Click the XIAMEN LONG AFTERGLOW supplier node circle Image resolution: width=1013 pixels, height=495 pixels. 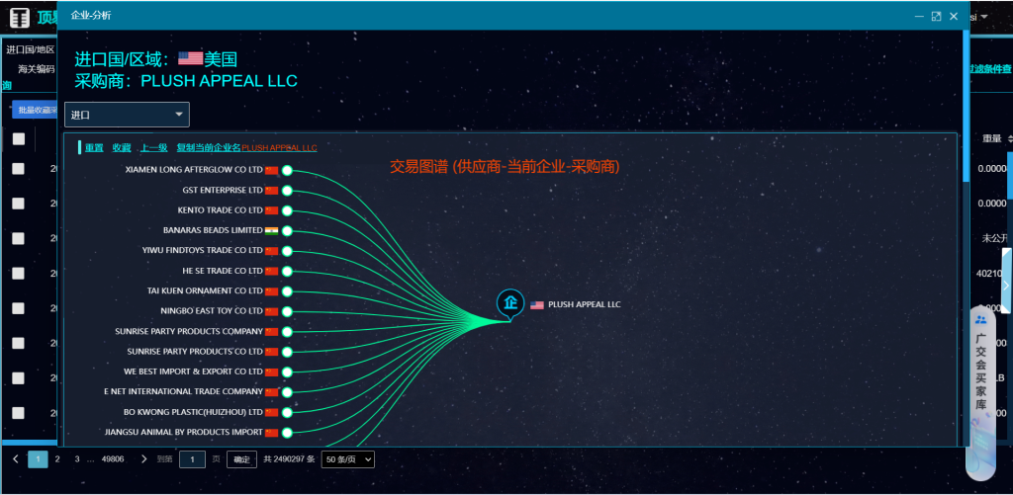coord(287,170)
